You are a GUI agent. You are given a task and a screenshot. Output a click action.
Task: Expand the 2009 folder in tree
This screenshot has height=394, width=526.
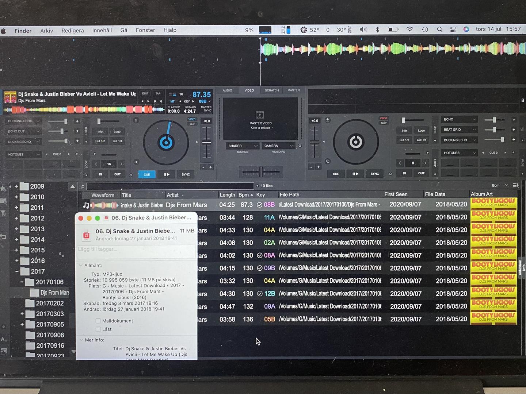tap(16, 186)
